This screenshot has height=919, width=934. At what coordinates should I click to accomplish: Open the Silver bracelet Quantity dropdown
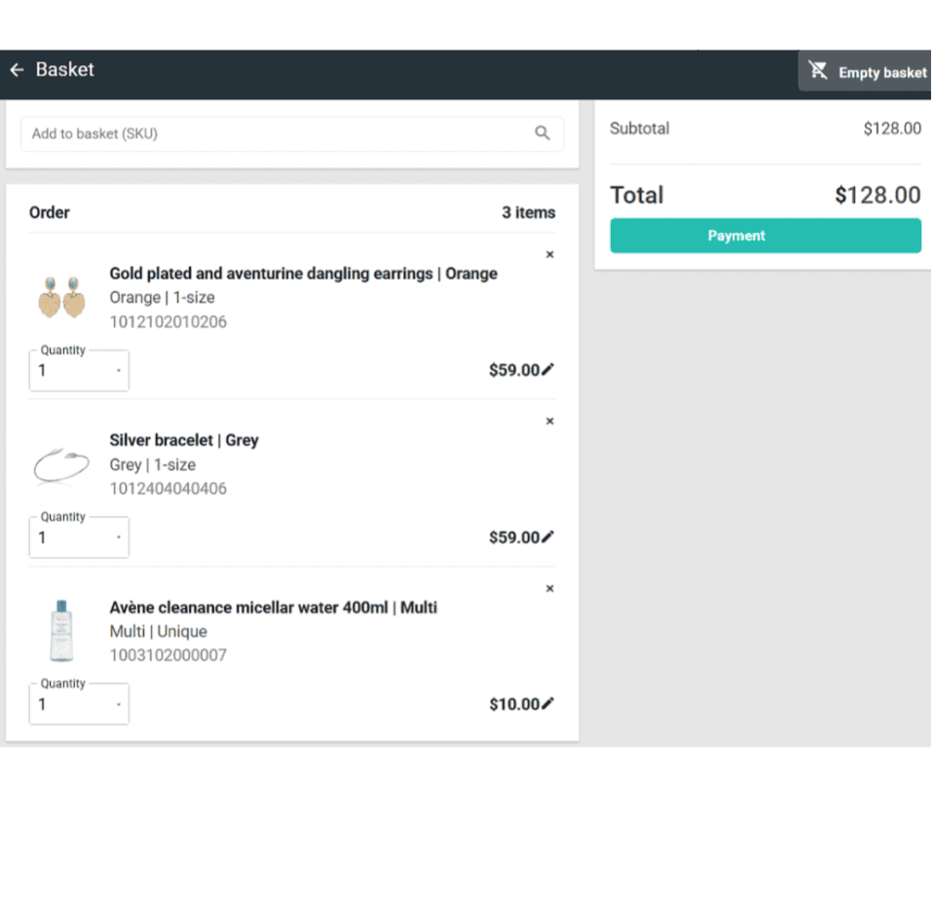point(79,538)
